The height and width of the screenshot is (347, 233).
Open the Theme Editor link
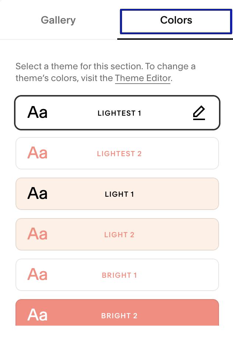click(x=143, y=78)
